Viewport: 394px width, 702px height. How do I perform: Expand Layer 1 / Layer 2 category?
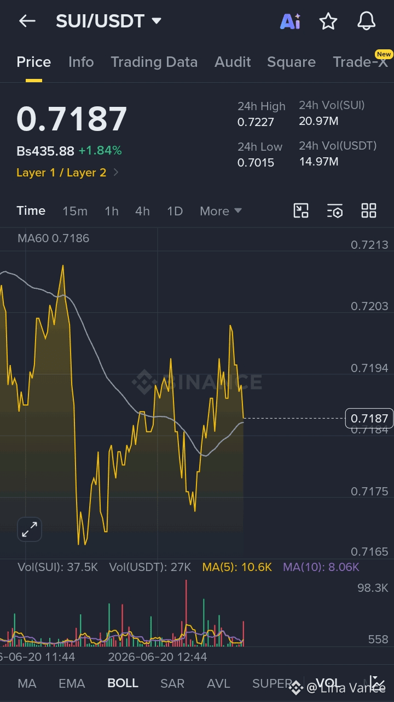tap(67, 173)
